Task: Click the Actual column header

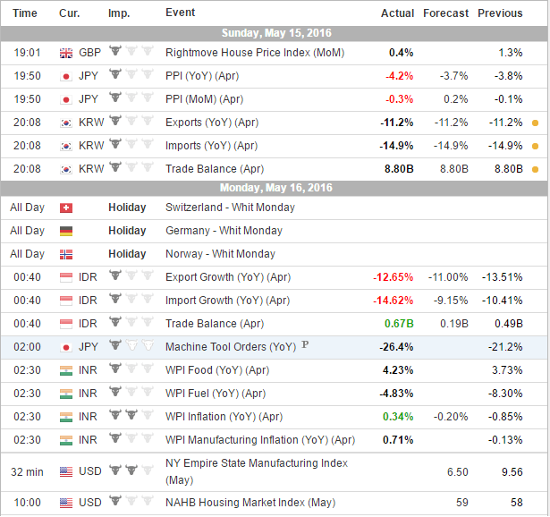Action: (397, 13)
